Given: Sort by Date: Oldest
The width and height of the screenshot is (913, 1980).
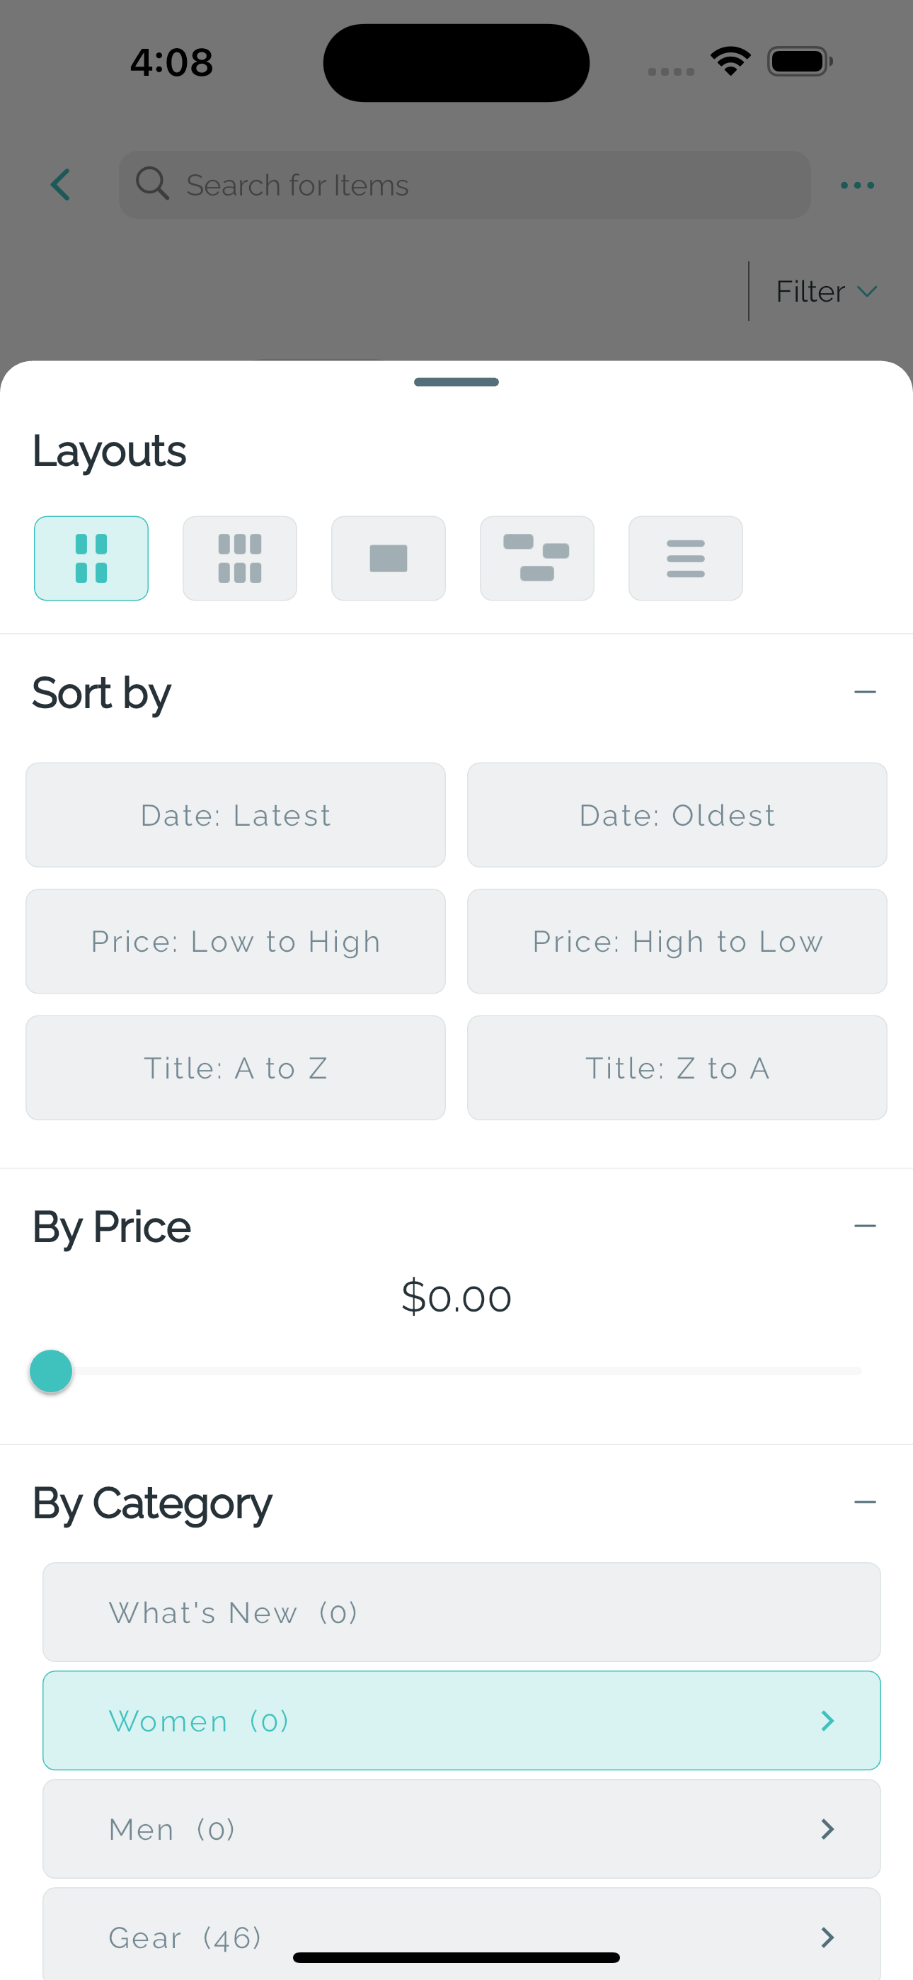Looking at the screenshot, I should pos(677,815).
